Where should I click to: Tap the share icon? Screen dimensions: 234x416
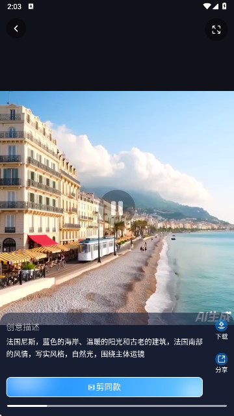(221, 359)
